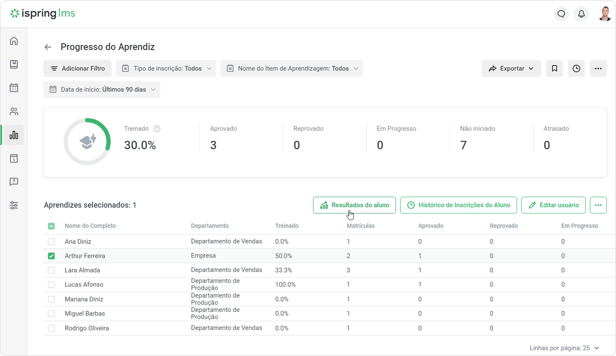Sort by the Departamento column header

(210, 226)
